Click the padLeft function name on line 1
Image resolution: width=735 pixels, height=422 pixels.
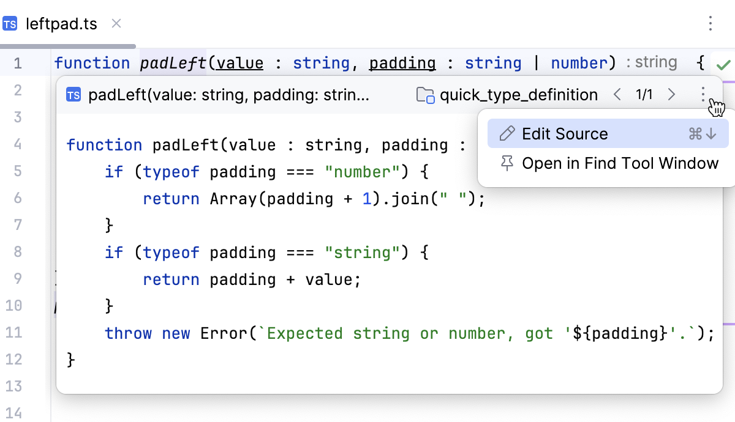tap(173, 63)
